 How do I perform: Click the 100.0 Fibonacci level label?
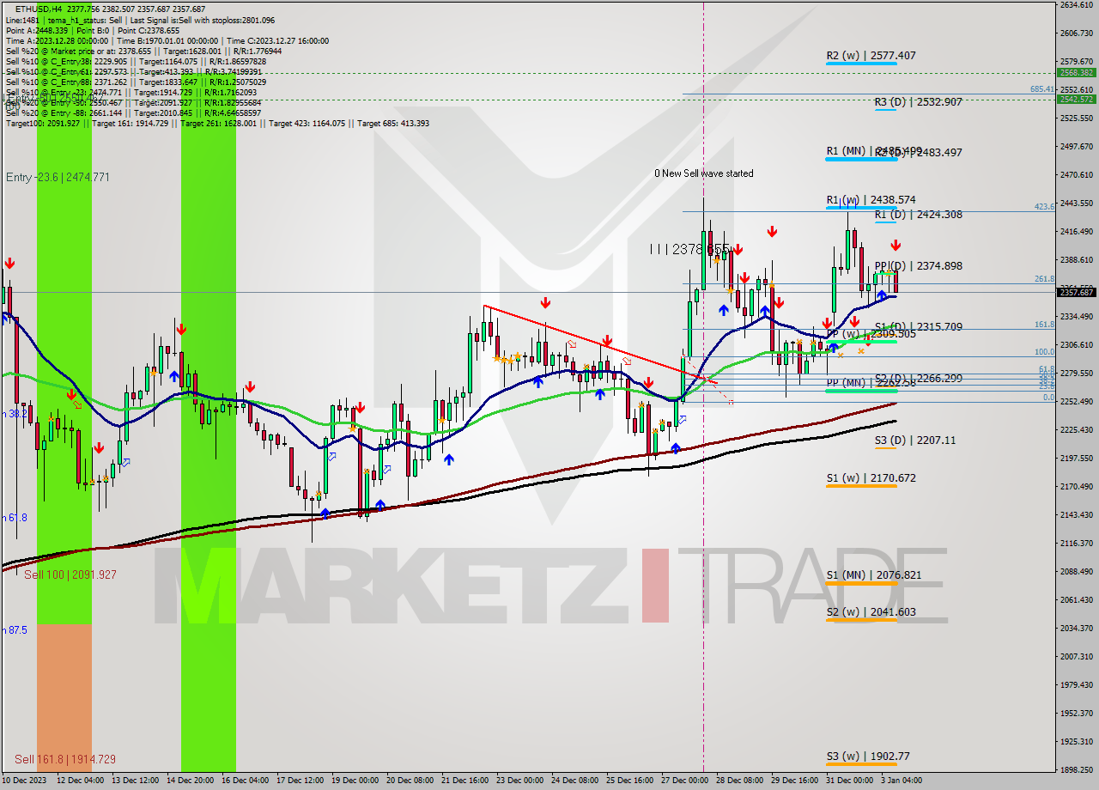[x=1044, y=352]
